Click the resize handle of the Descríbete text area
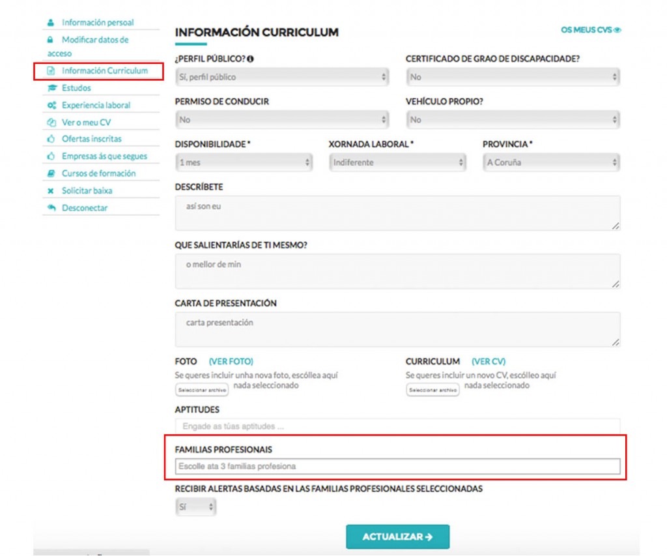 tap(616, 226)
